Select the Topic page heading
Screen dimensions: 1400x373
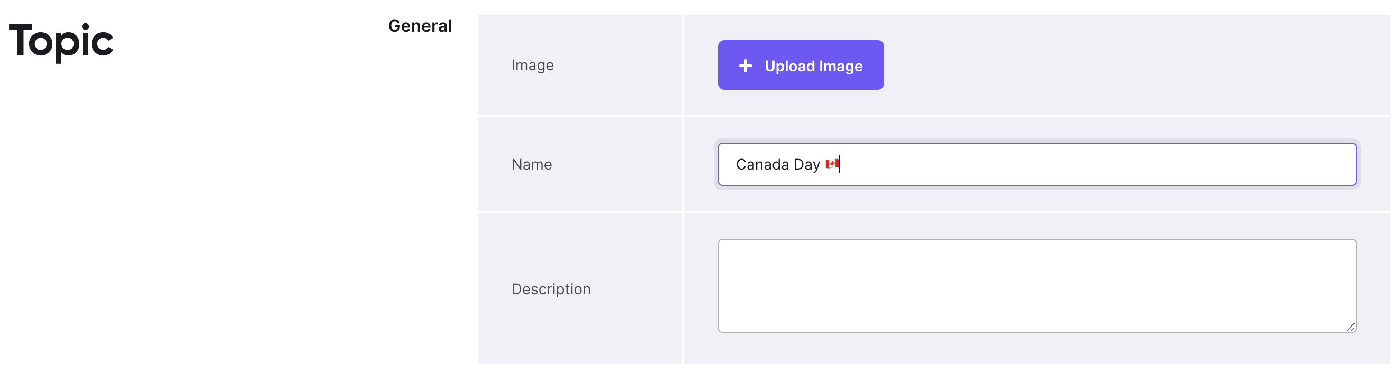61,41
